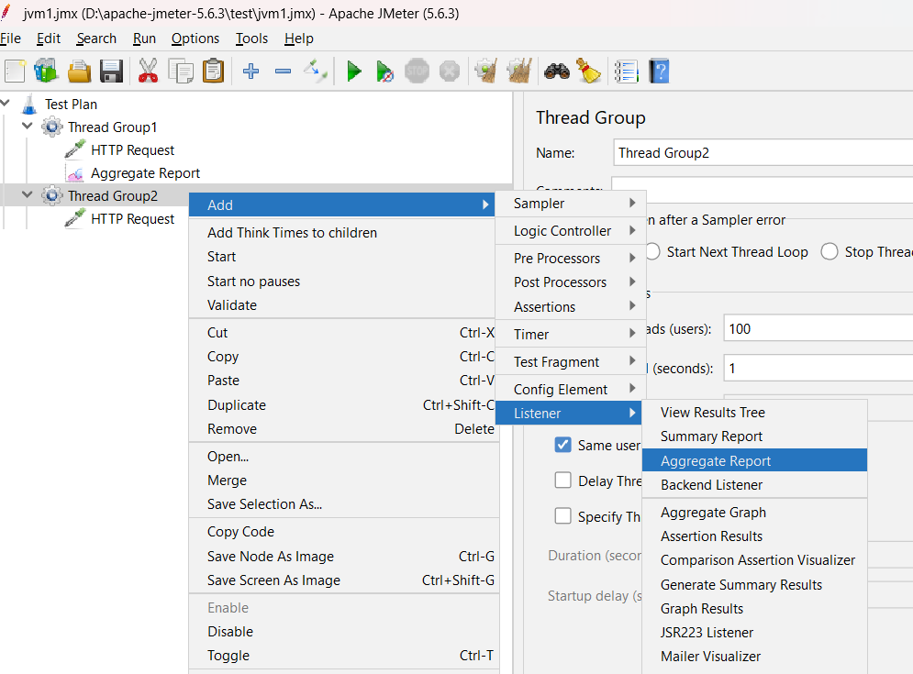Open the Function Helper list icon
Screen dimensions: 913x674
627,72
